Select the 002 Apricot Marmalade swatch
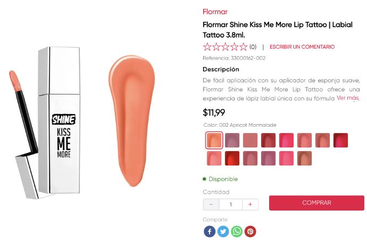367x245 pixels. [x=214, y=140]
